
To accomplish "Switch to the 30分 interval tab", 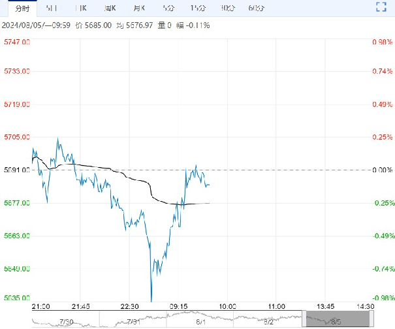I will click(x=228, y=8).
